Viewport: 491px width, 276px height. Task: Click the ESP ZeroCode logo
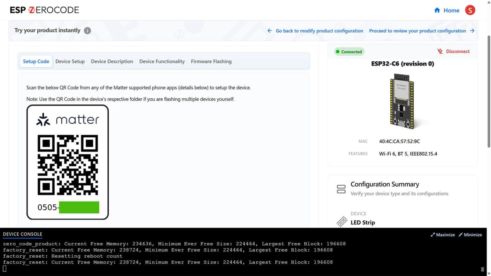(44, 10)
